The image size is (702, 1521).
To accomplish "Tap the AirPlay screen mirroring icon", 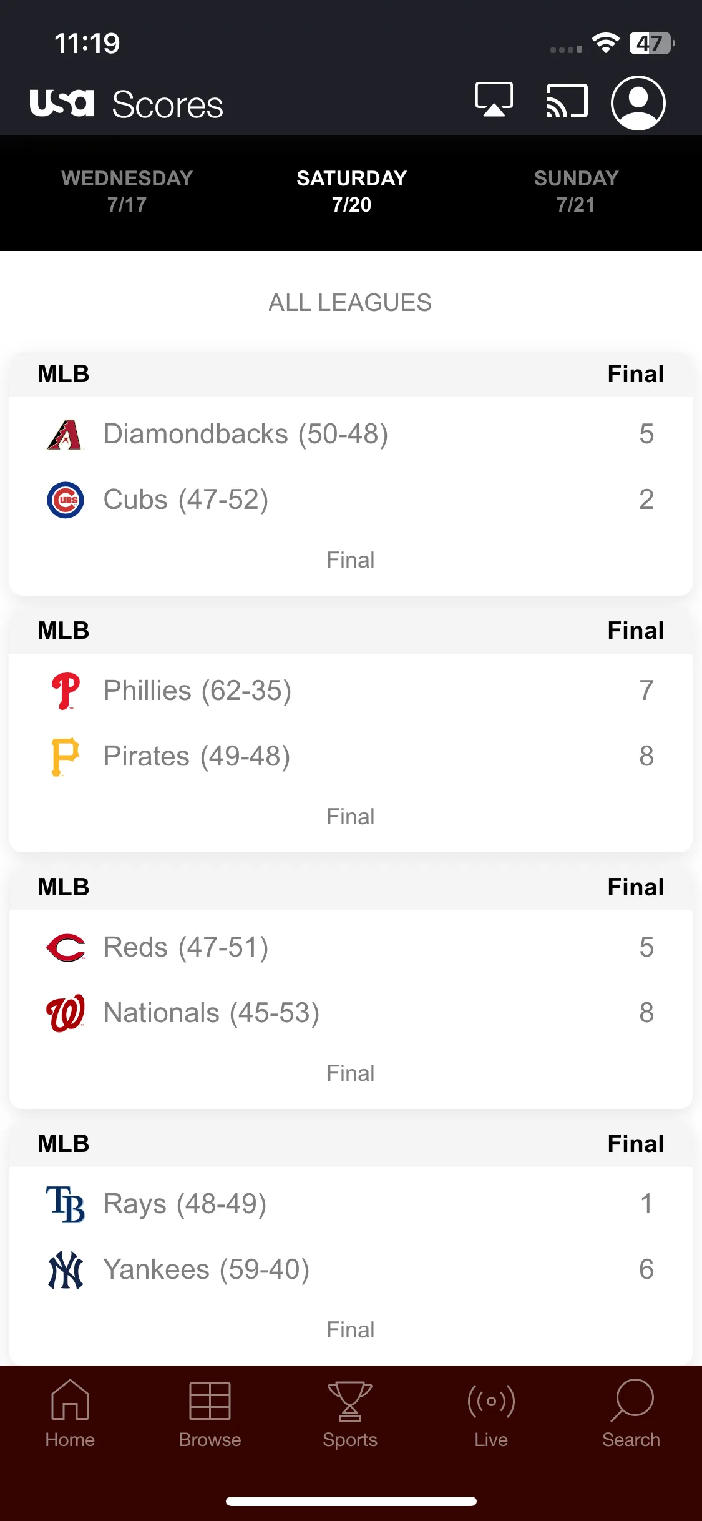I will pyautogui.click(x=494, y=100).
